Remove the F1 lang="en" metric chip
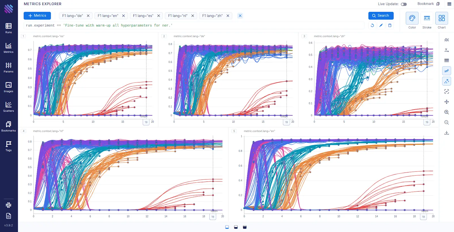The image size is (454, 232). pos(123,16)
